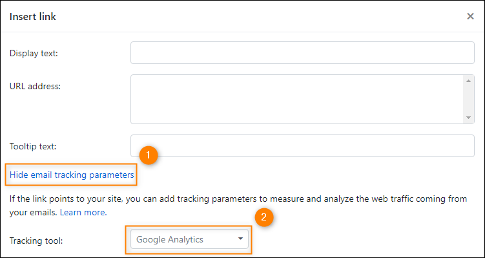Click the URL address scrollbar down arrow
This screenshot has width=485, height=258.
pos(468,118)
